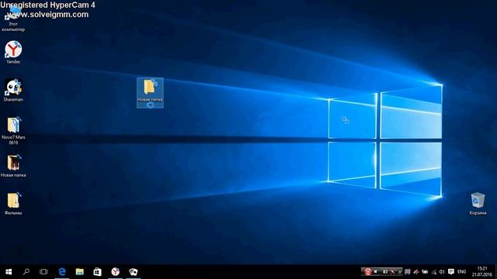Select the Shareman desktop shortcut

pyautogui.click(x=13, y=90)
